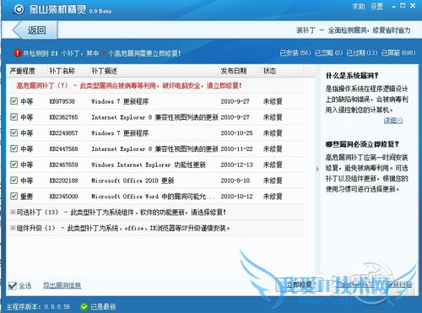
Task: Close the 金山装机精灵 window
Action: click(x=413, y=5)
